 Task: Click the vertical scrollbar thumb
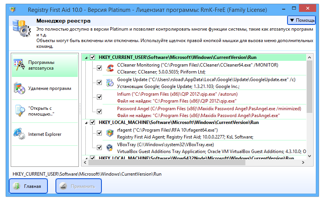point(309,86)
